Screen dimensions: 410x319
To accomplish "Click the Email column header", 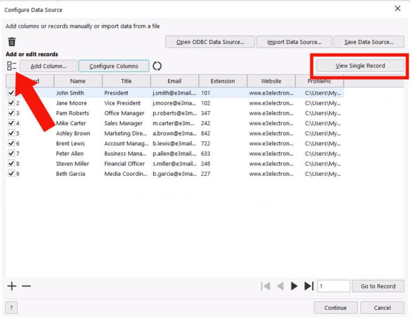I will pos(175,81).
